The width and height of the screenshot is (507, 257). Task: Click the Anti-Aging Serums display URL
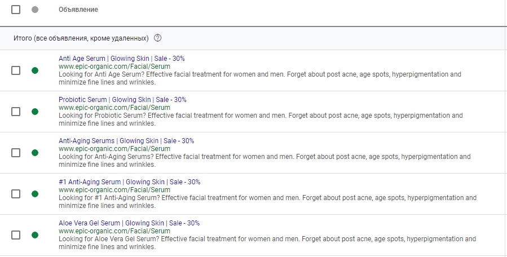pos(114,149)
